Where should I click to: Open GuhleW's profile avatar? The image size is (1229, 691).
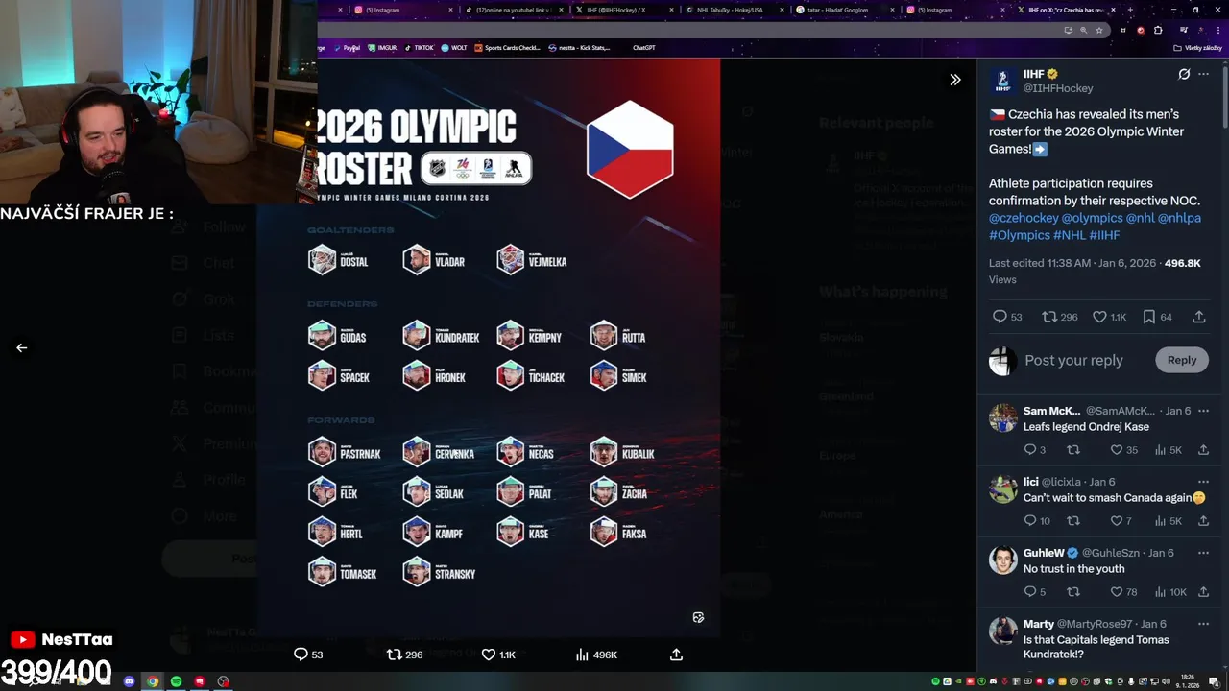[1003, 560]
